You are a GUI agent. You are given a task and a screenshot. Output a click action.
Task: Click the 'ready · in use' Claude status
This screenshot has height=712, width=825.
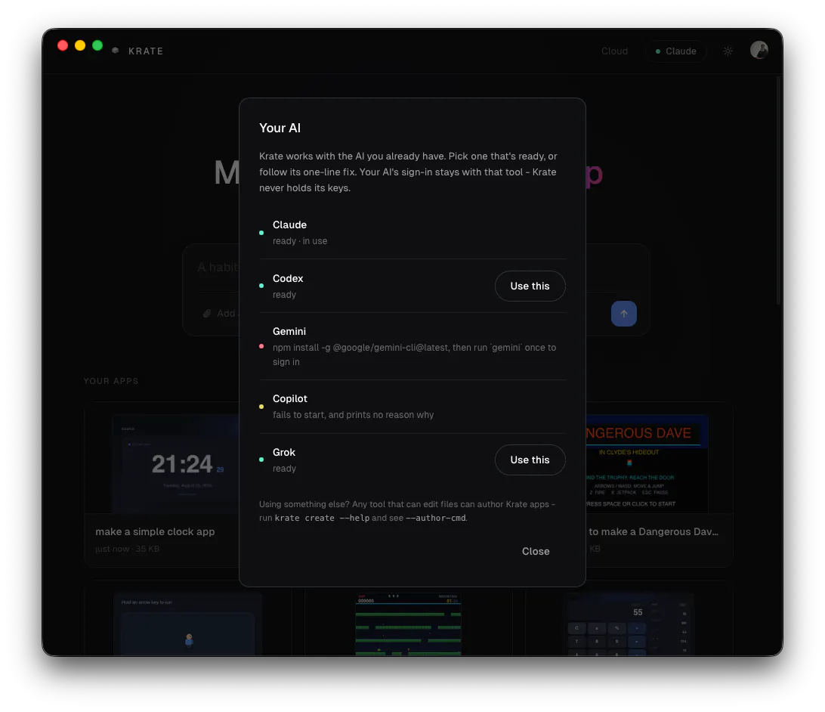pos(300,241)
